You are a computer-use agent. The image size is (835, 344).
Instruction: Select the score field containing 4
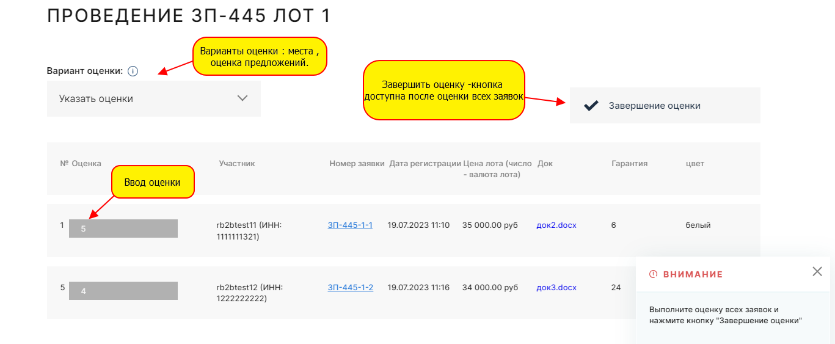(123, 291)
